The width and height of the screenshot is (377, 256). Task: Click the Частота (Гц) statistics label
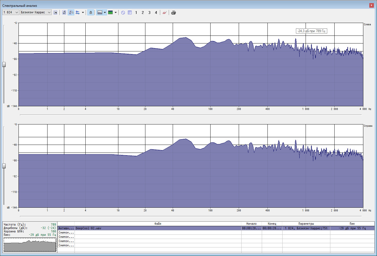[15, 225]
